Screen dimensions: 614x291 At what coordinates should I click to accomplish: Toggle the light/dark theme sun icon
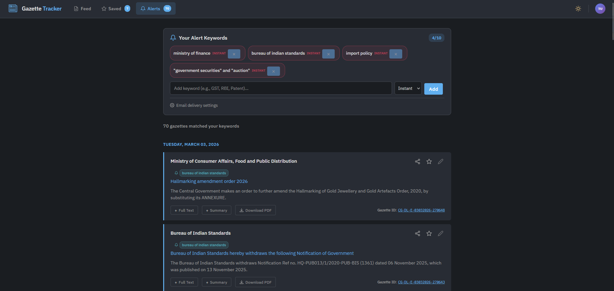click(578, 9)
